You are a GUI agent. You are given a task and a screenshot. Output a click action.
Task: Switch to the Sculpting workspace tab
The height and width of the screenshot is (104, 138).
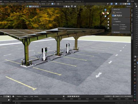coord(13,1)
